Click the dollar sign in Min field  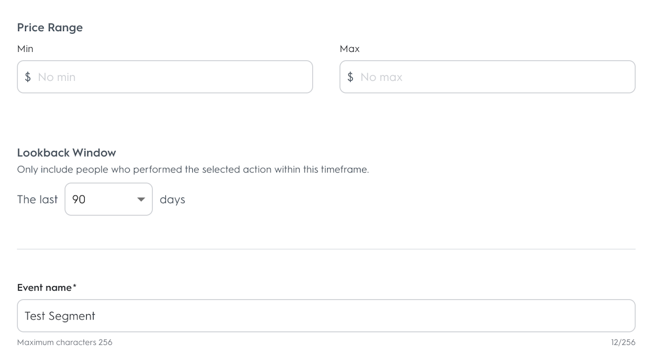tap(28, 77)
